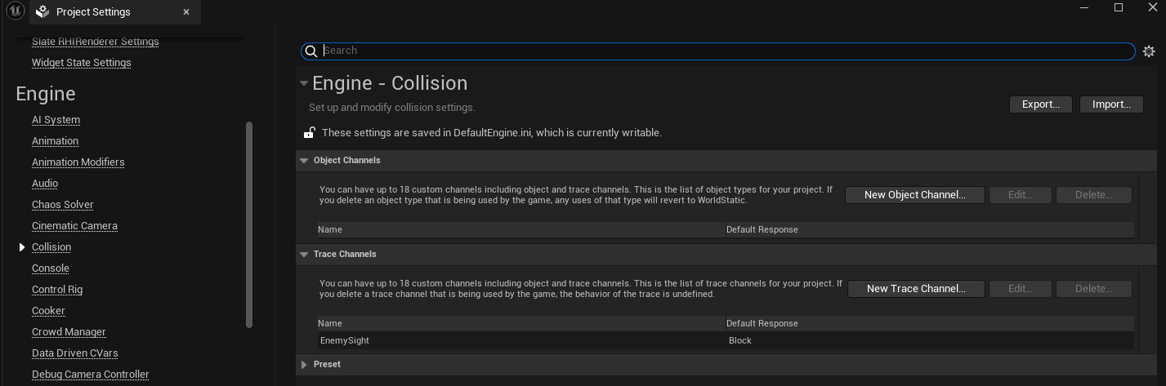
Task: Select the EnemySight trace channel row
Action: click(x=726, y=340)
